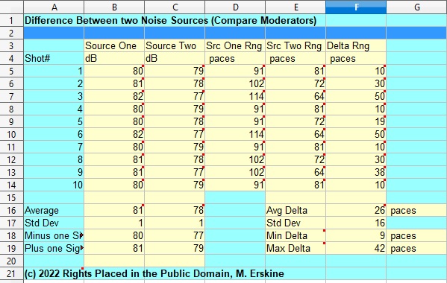The image size is (447, 283).
Task: Click the 'Src Two Rng' header cell
Action: coord(296,45)
